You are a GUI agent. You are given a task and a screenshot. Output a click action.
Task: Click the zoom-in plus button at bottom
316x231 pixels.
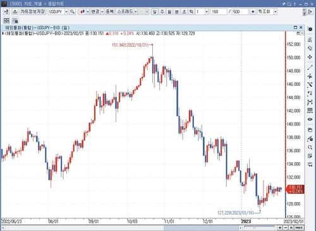tap(280, 228)
